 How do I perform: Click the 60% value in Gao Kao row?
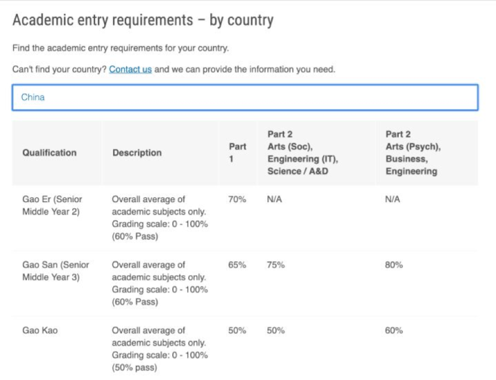tap(394, 330)
